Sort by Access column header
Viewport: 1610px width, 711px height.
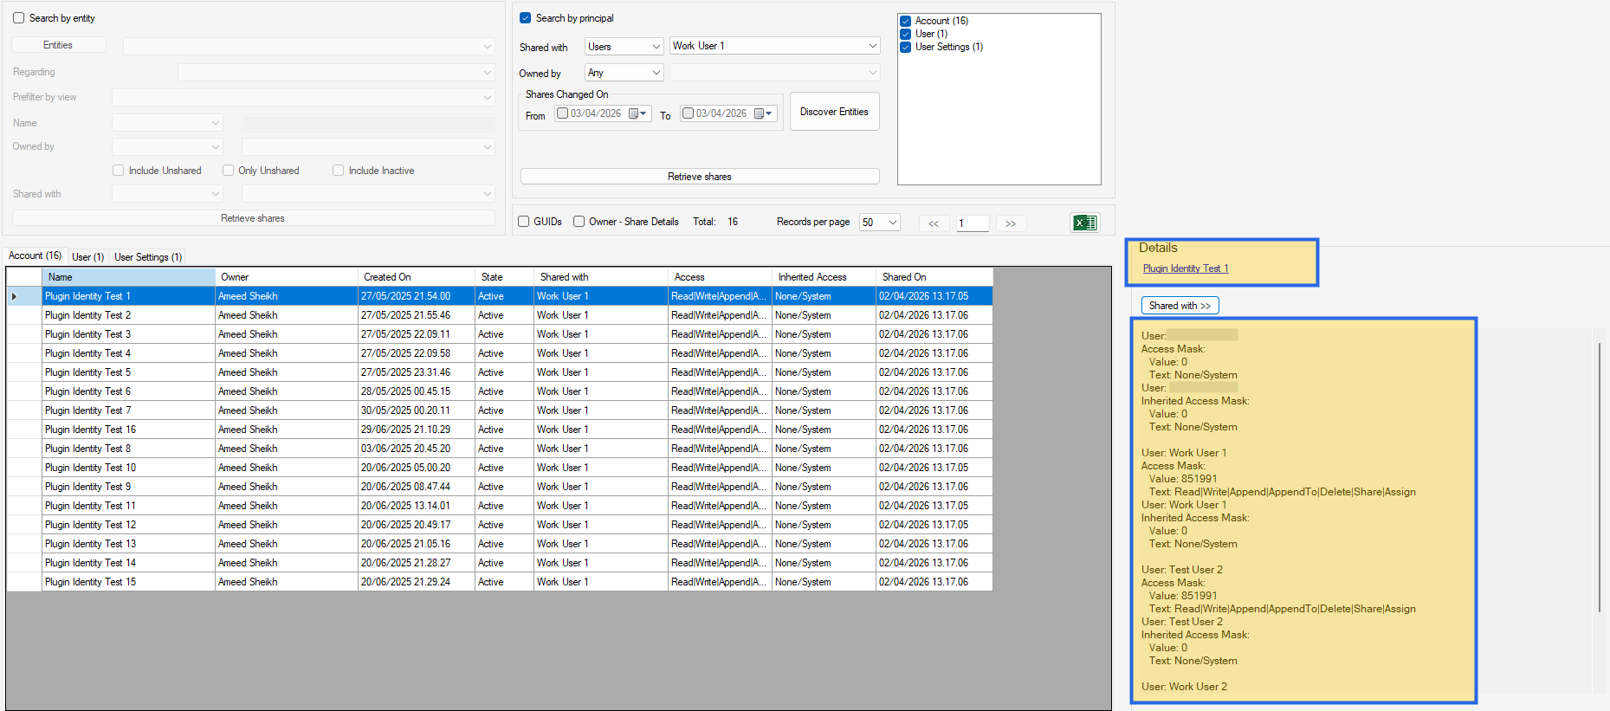click(720, 277)
